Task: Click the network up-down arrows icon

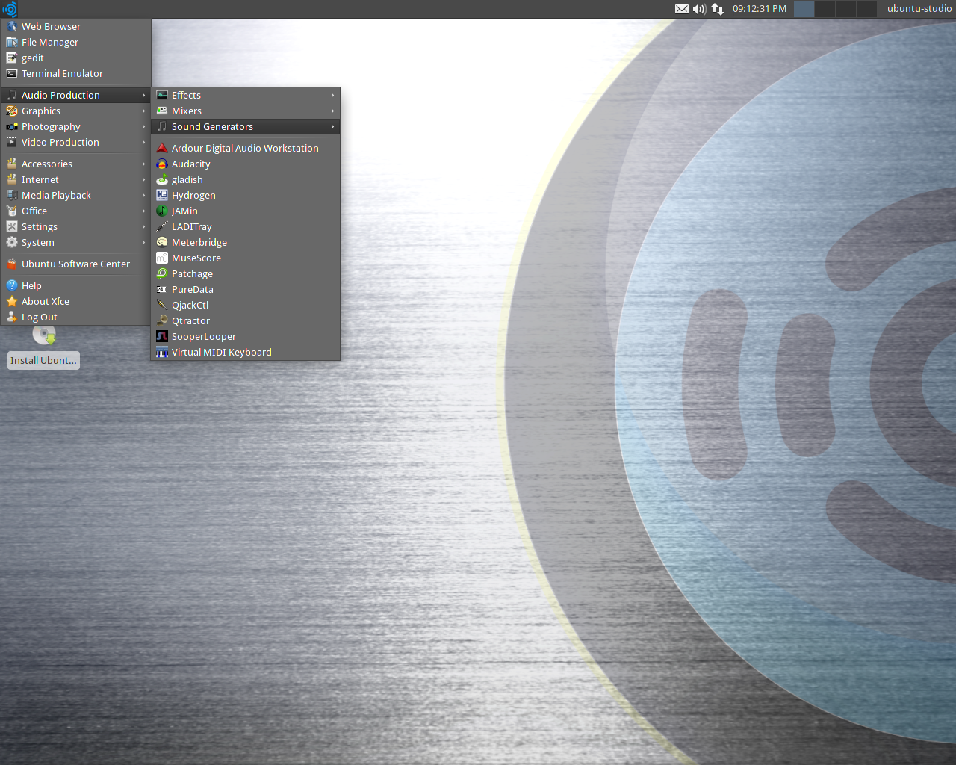Action: (718, 9)
